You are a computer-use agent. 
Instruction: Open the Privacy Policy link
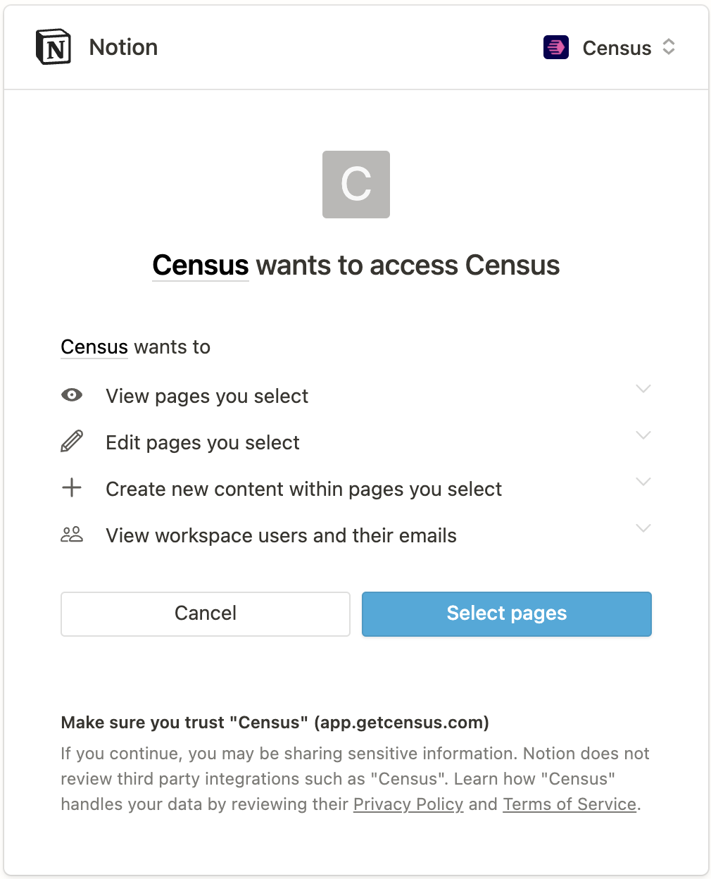click(408, 804)
